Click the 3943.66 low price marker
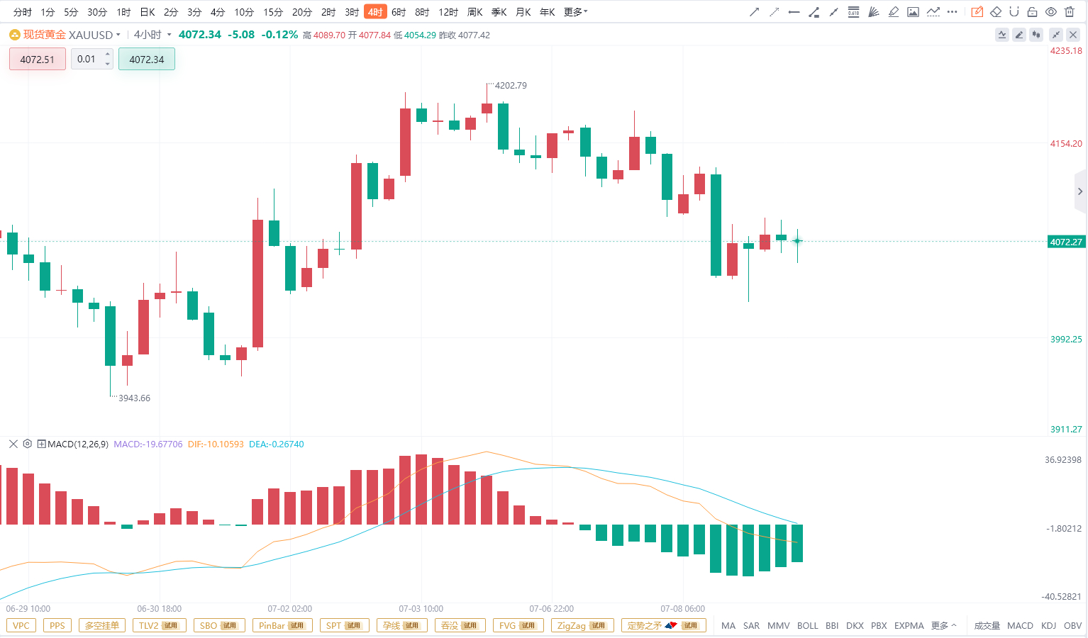Image resolution: width=1088 pixels, height=638 pixels. click(x=134, y=398)
